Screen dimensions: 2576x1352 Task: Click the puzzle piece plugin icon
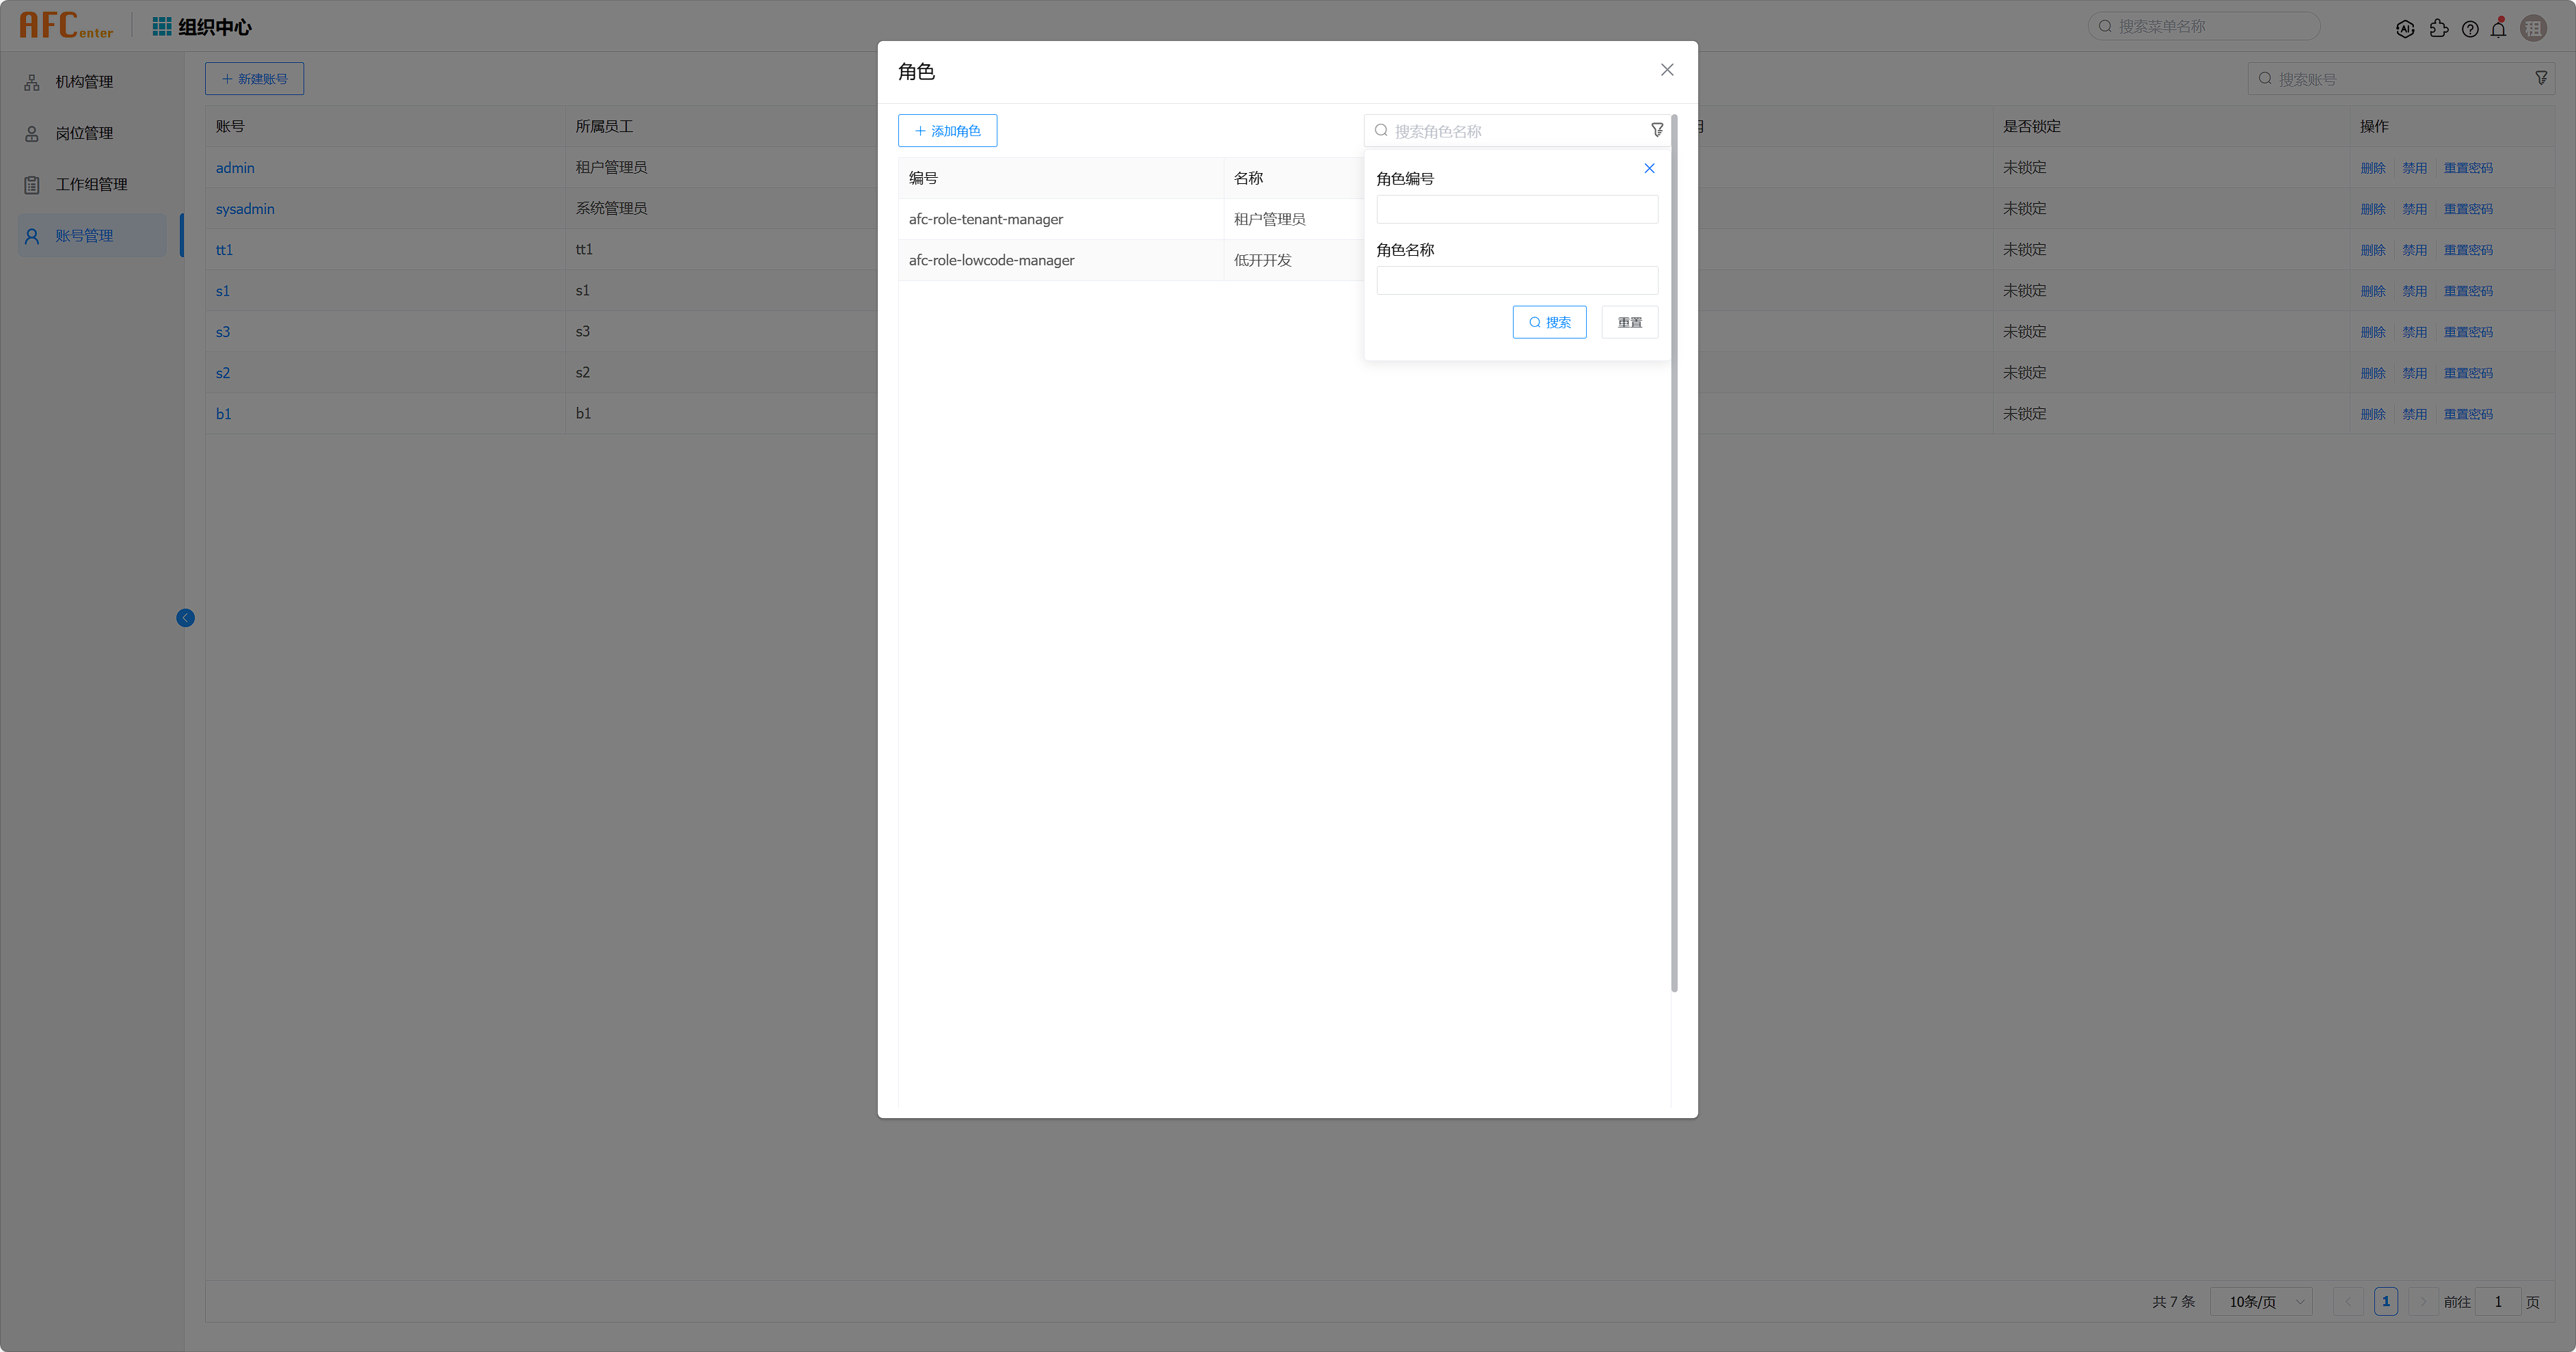2439,28
